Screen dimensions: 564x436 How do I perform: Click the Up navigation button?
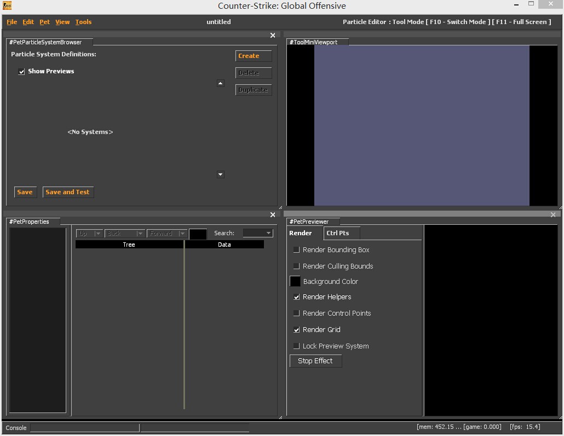85,234
